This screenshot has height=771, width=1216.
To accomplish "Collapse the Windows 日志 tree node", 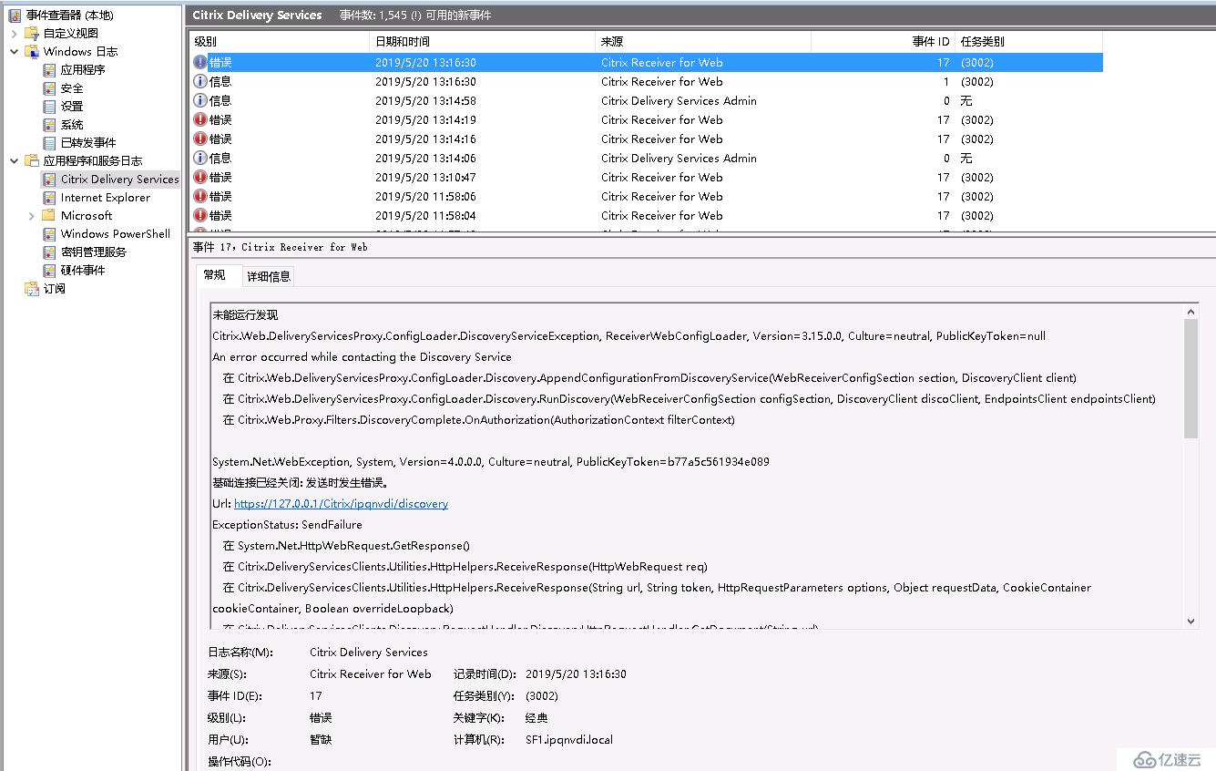I will click(15, 52).
